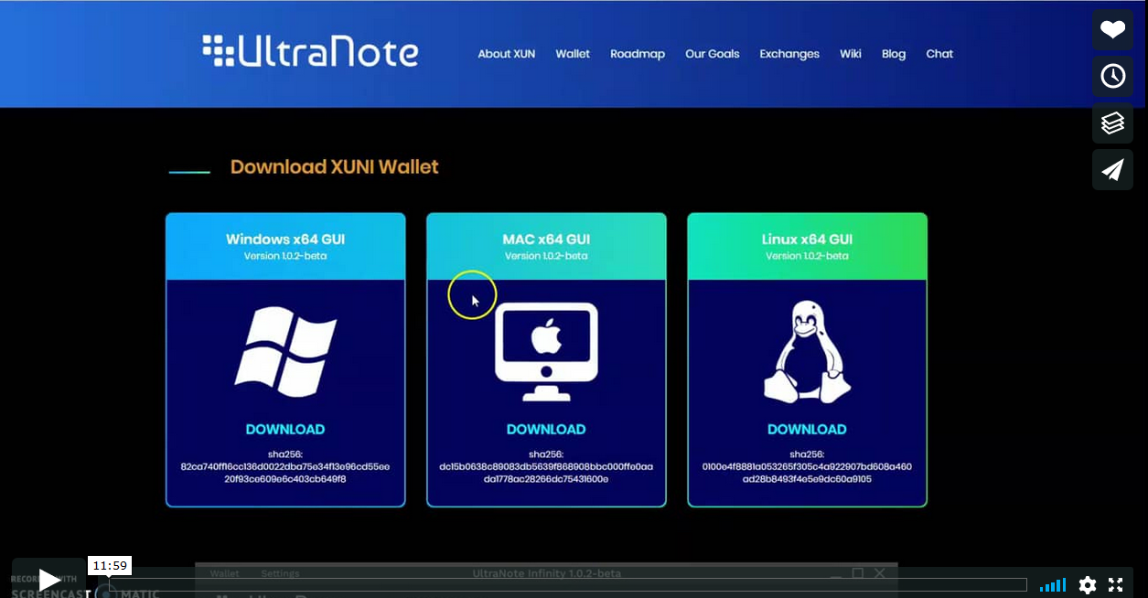Click the MAC x64 GUI card title
The image size is (1148, 598).
(x=546, y=240)
